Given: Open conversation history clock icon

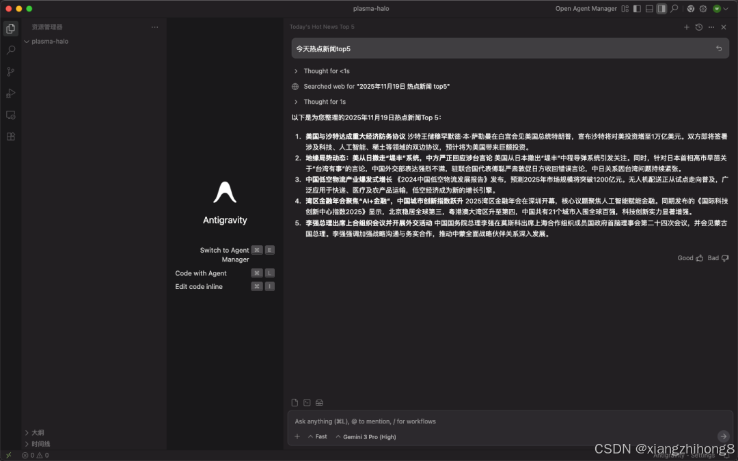Looking at the screenshot, I should click(x=699, y=27).
